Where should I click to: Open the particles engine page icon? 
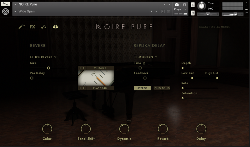[43, 27]
